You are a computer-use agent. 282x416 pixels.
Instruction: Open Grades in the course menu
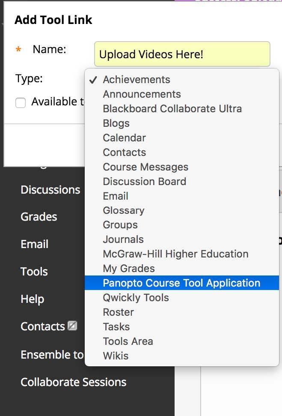pos(39,217)
